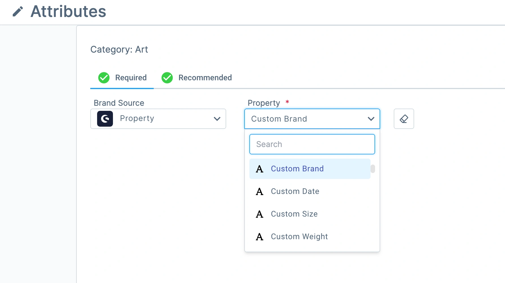Click the text-type icon beside Custom Brand option
This screenshot has height=283, width=505.
pyautogui.click(x=260, y=169)
